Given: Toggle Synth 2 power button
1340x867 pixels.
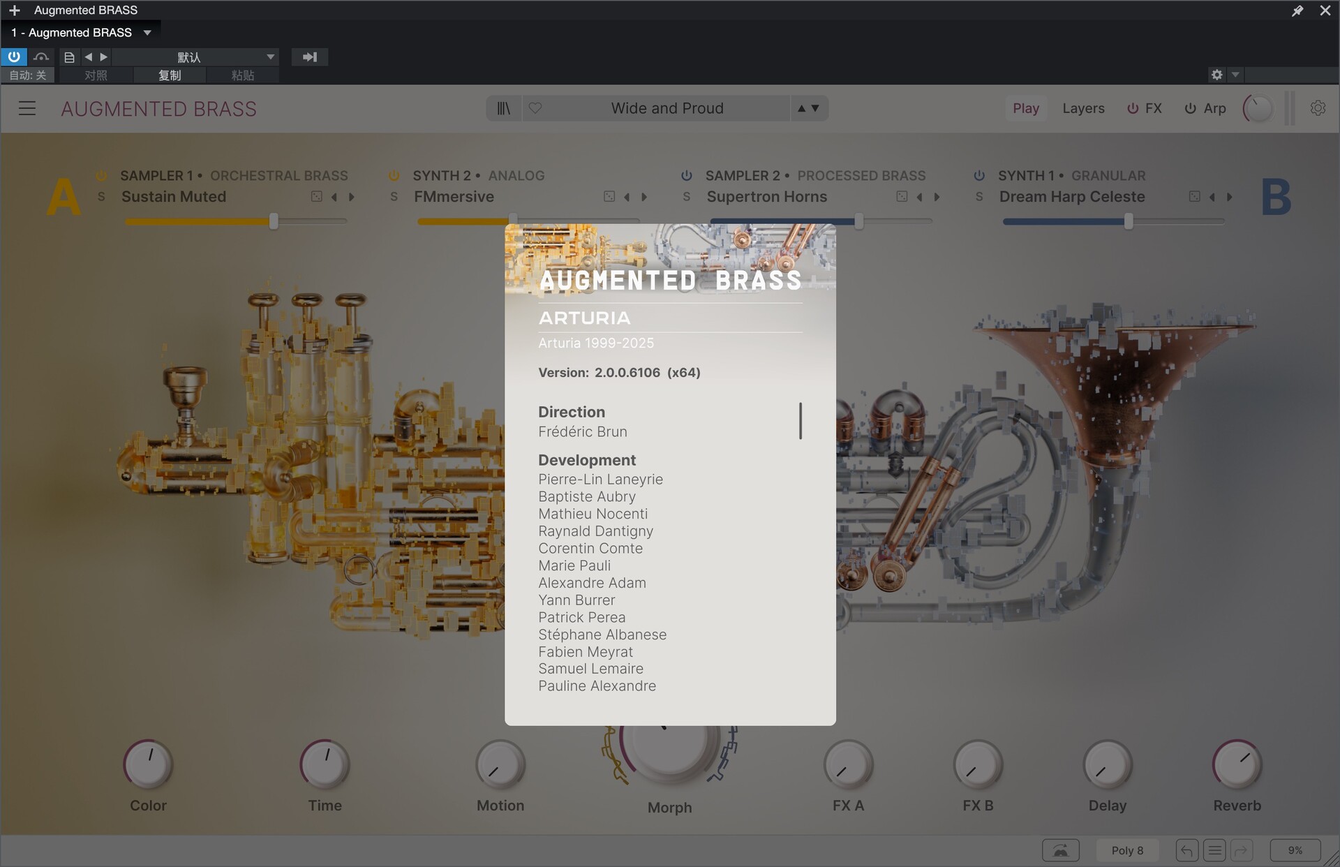Looking at the screenshot, I should click(394, 175).
